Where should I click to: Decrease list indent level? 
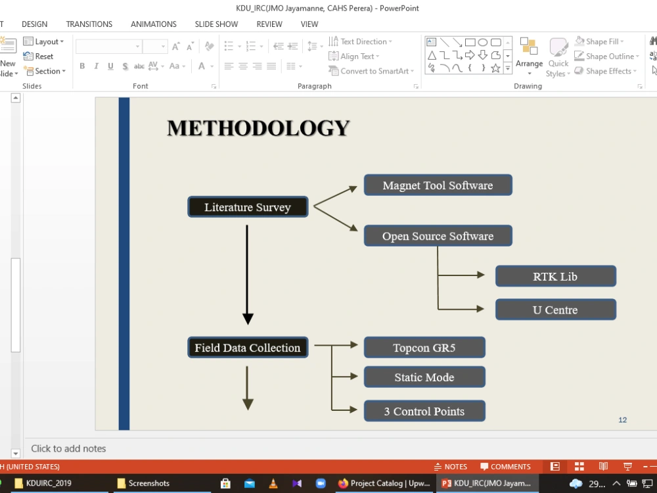[x=279, y=46]
